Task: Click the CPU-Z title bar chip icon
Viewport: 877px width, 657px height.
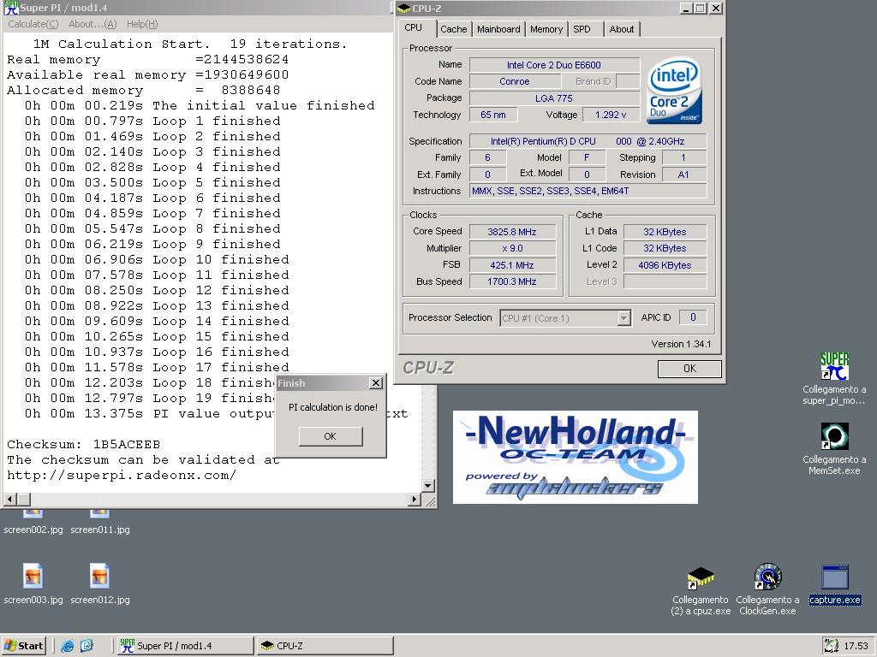Action: click(x=404, y=8)
